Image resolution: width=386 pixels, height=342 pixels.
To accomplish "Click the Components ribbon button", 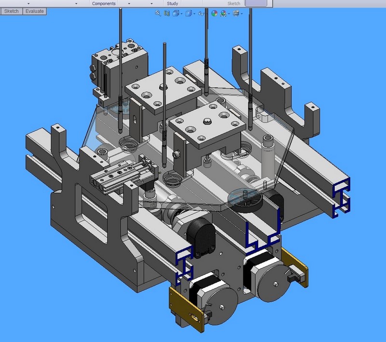I will click(x=104, y=3).
